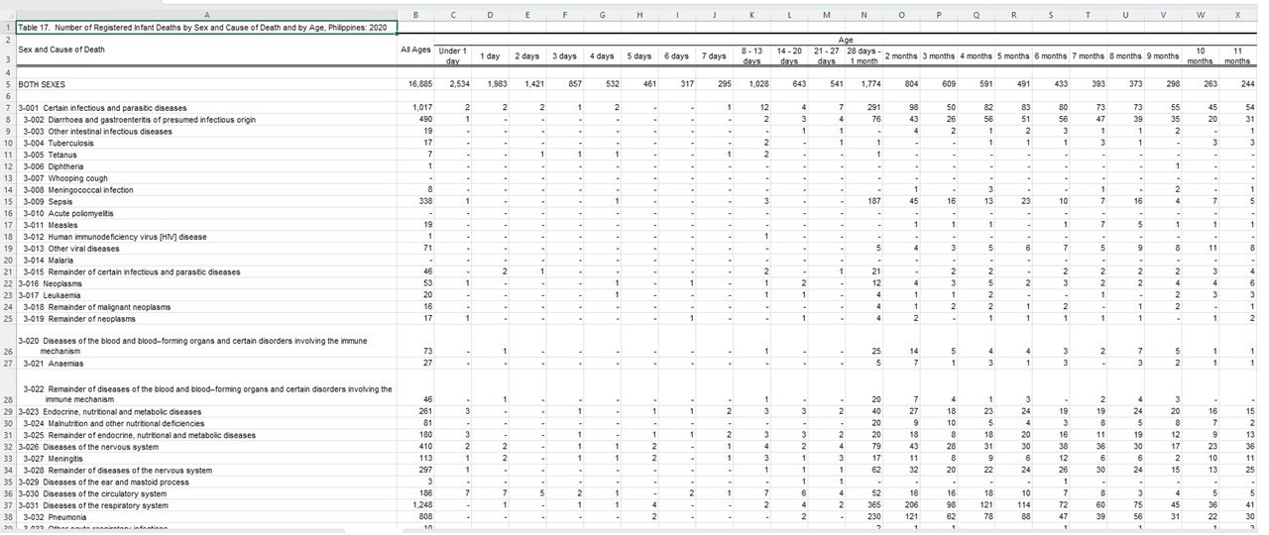The image size is (1269, 535).
Task: Select column header K
Action: (751, 15)
